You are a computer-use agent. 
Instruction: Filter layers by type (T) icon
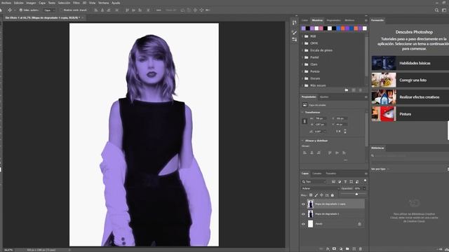pos(345,182)
